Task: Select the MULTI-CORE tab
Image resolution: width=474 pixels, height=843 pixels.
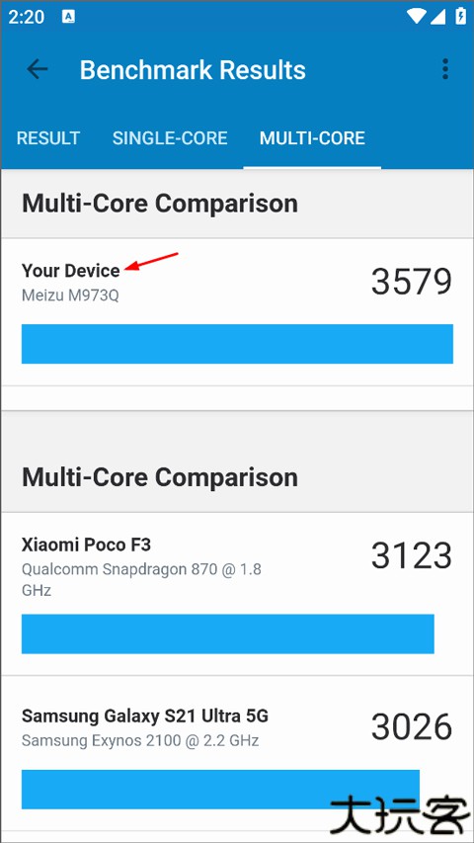Action: pyautogui.click(x=312, y=138)
